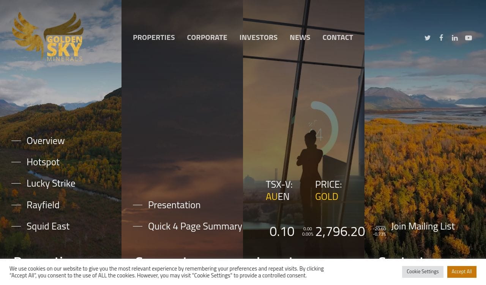
Task: Open the Lucky Strike property link
Action: tap(51, 183)
